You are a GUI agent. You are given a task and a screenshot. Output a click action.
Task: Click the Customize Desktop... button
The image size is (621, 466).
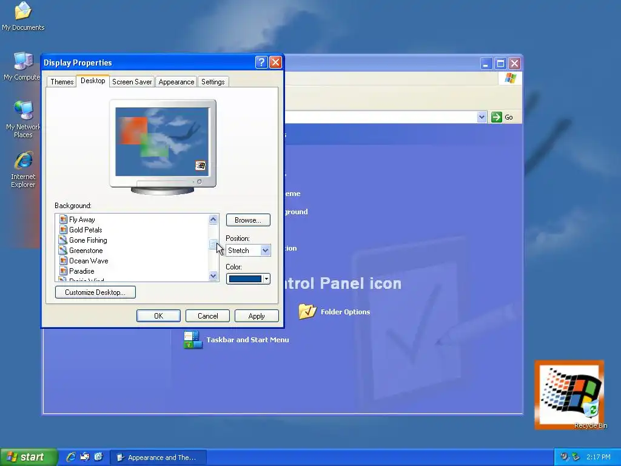tap(95, 292)
